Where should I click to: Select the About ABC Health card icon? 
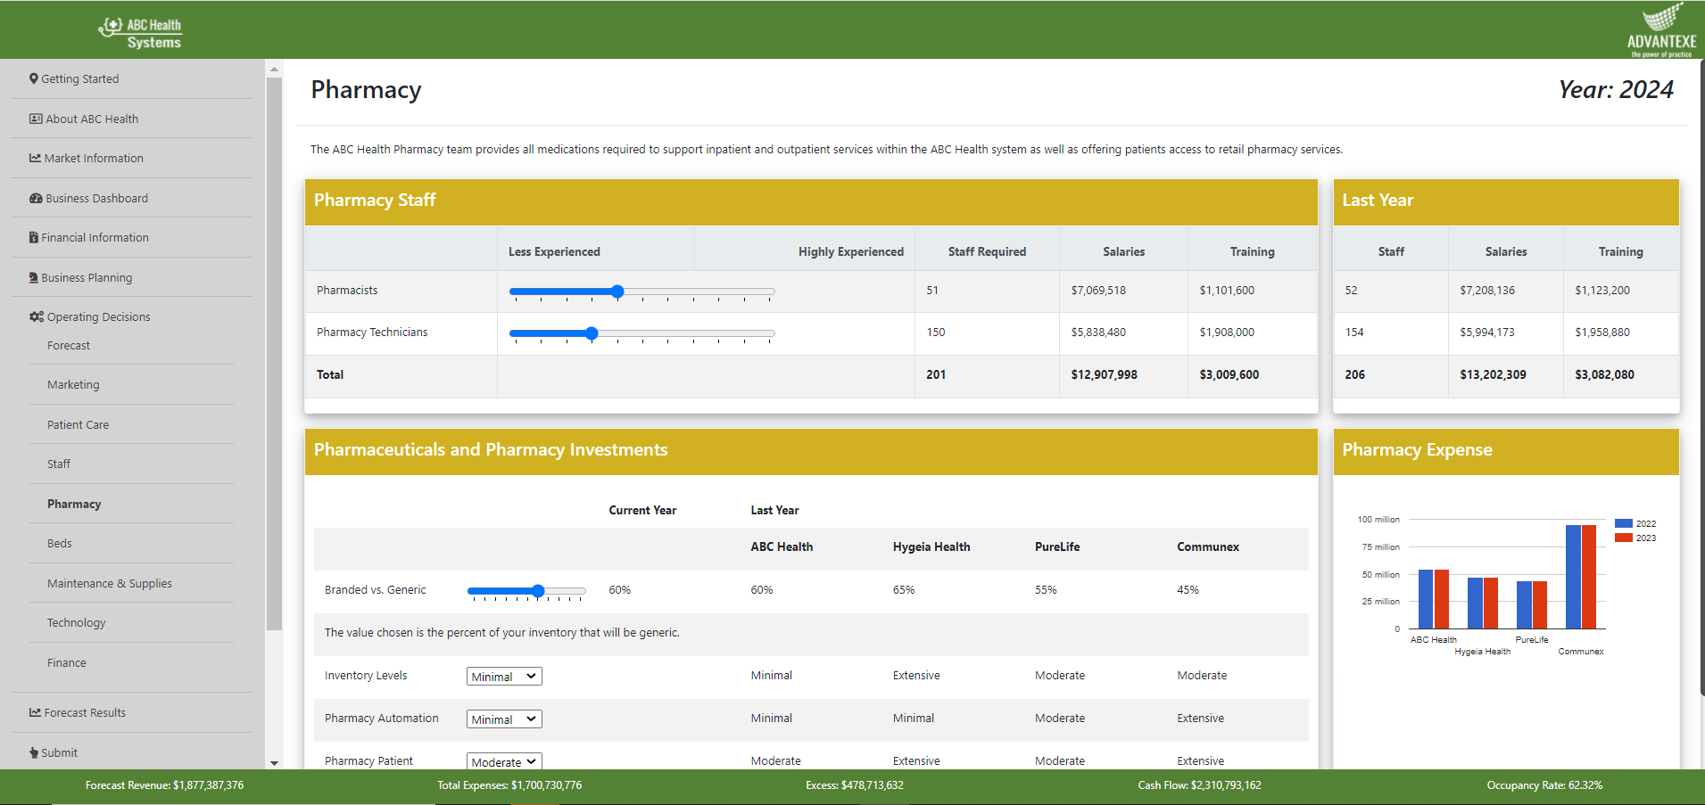(33, 118)
